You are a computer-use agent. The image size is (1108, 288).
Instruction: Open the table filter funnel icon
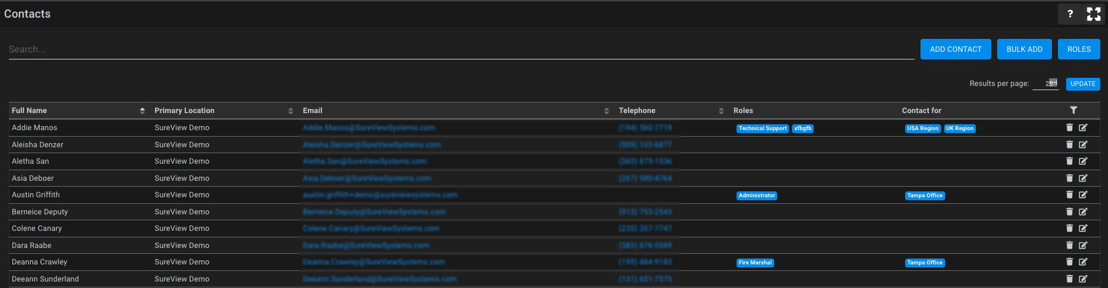[x=1073, y=110]
